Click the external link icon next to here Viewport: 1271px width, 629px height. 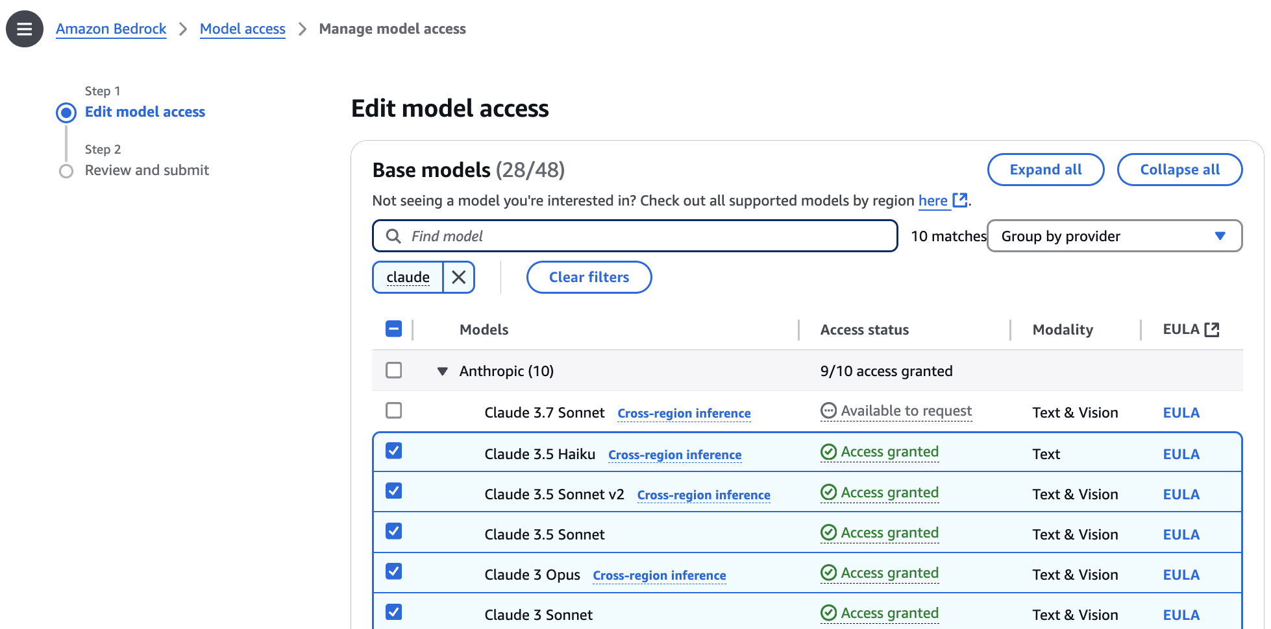959,200
